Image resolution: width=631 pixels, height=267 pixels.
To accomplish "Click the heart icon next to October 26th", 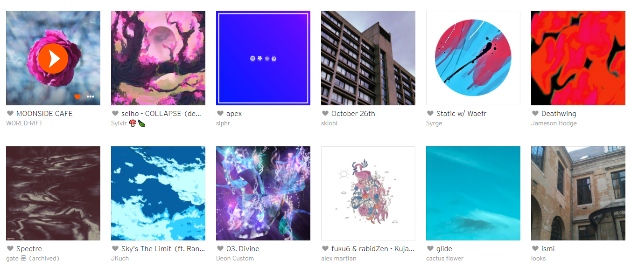I will pyautogui.click(x=325, y=113).
